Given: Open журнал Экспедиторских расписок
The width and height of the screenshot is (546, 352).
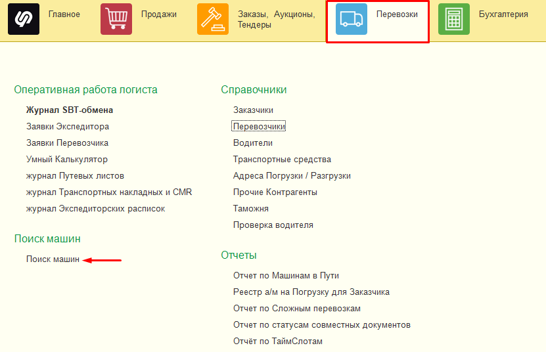Looking at the screenshot, I should [95, 209].
